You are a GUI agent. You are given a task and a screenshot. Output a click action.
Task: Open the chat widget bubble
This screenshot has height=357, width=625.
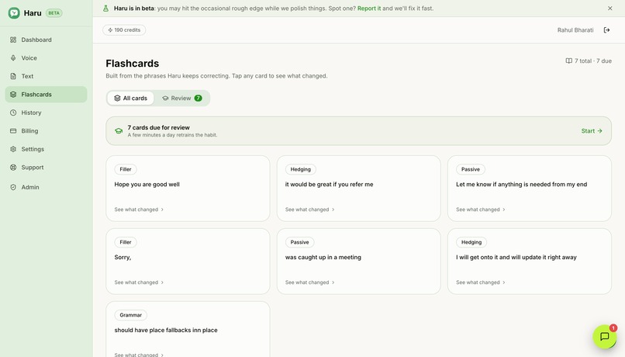click(x=605, y=337)
